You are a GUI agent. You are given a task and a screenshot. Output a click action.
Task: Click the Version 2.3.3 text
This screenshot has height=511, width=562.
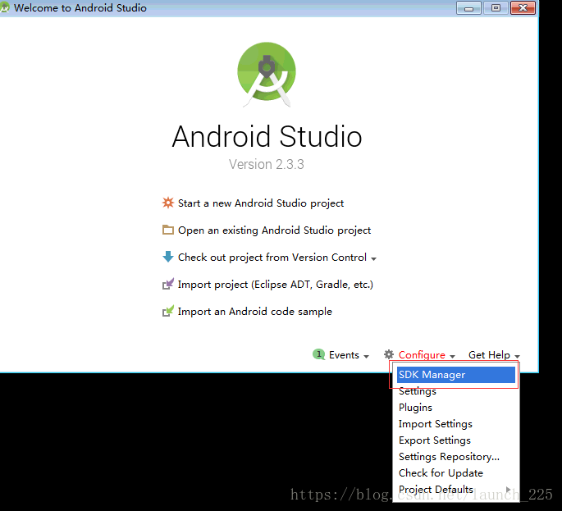(267, 165)
